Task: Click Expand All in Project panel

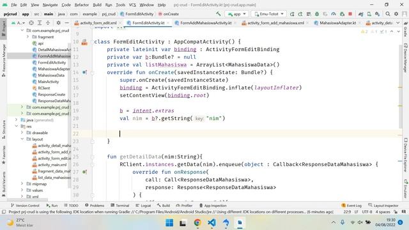Action: pos(40,23)
